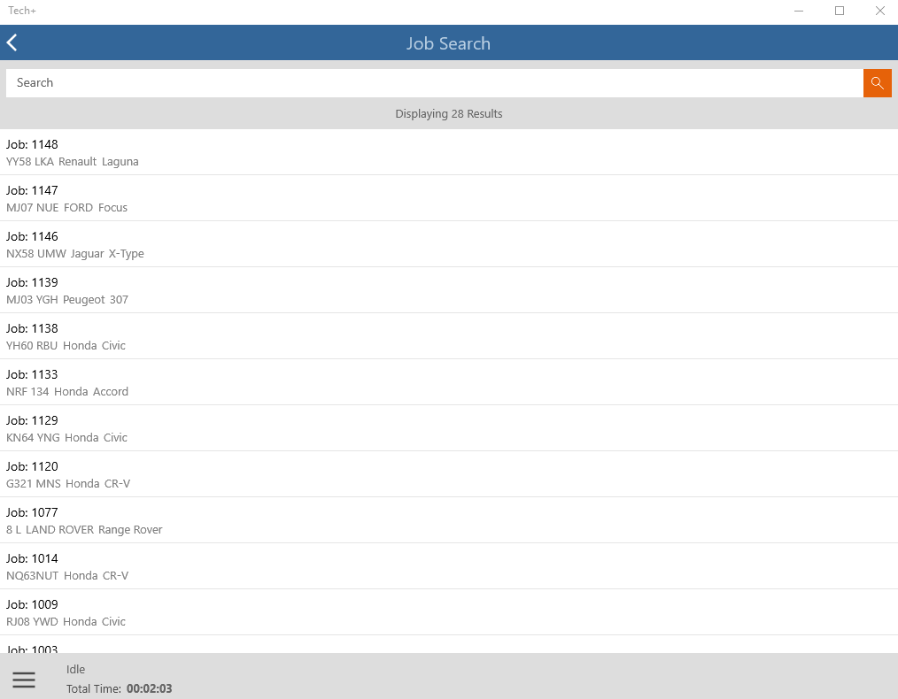
Task: Click the partially visible Job 1003 row
Action: pos(448,647)
